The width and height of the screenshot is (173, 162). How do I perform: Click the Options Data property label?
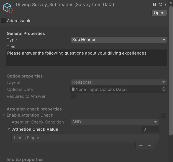click(20, 89)
